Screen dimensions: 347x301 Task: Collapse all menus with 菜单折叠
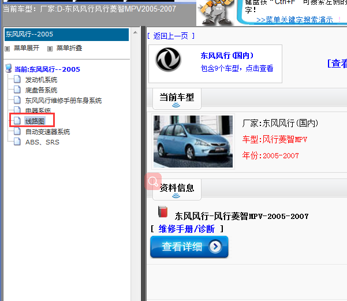click(x=69, y=48)
